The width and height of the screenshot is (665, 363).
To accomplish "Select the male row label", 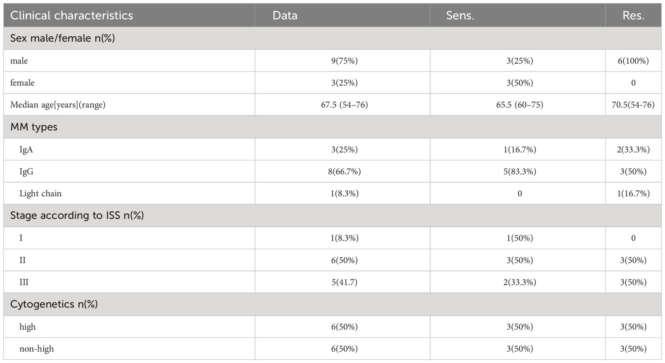I will click(19, 61).
